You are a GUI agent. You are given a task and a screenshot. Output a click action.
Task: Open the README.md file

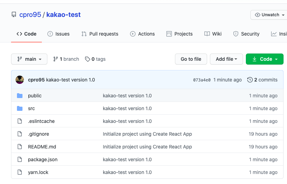coord(42,147)
